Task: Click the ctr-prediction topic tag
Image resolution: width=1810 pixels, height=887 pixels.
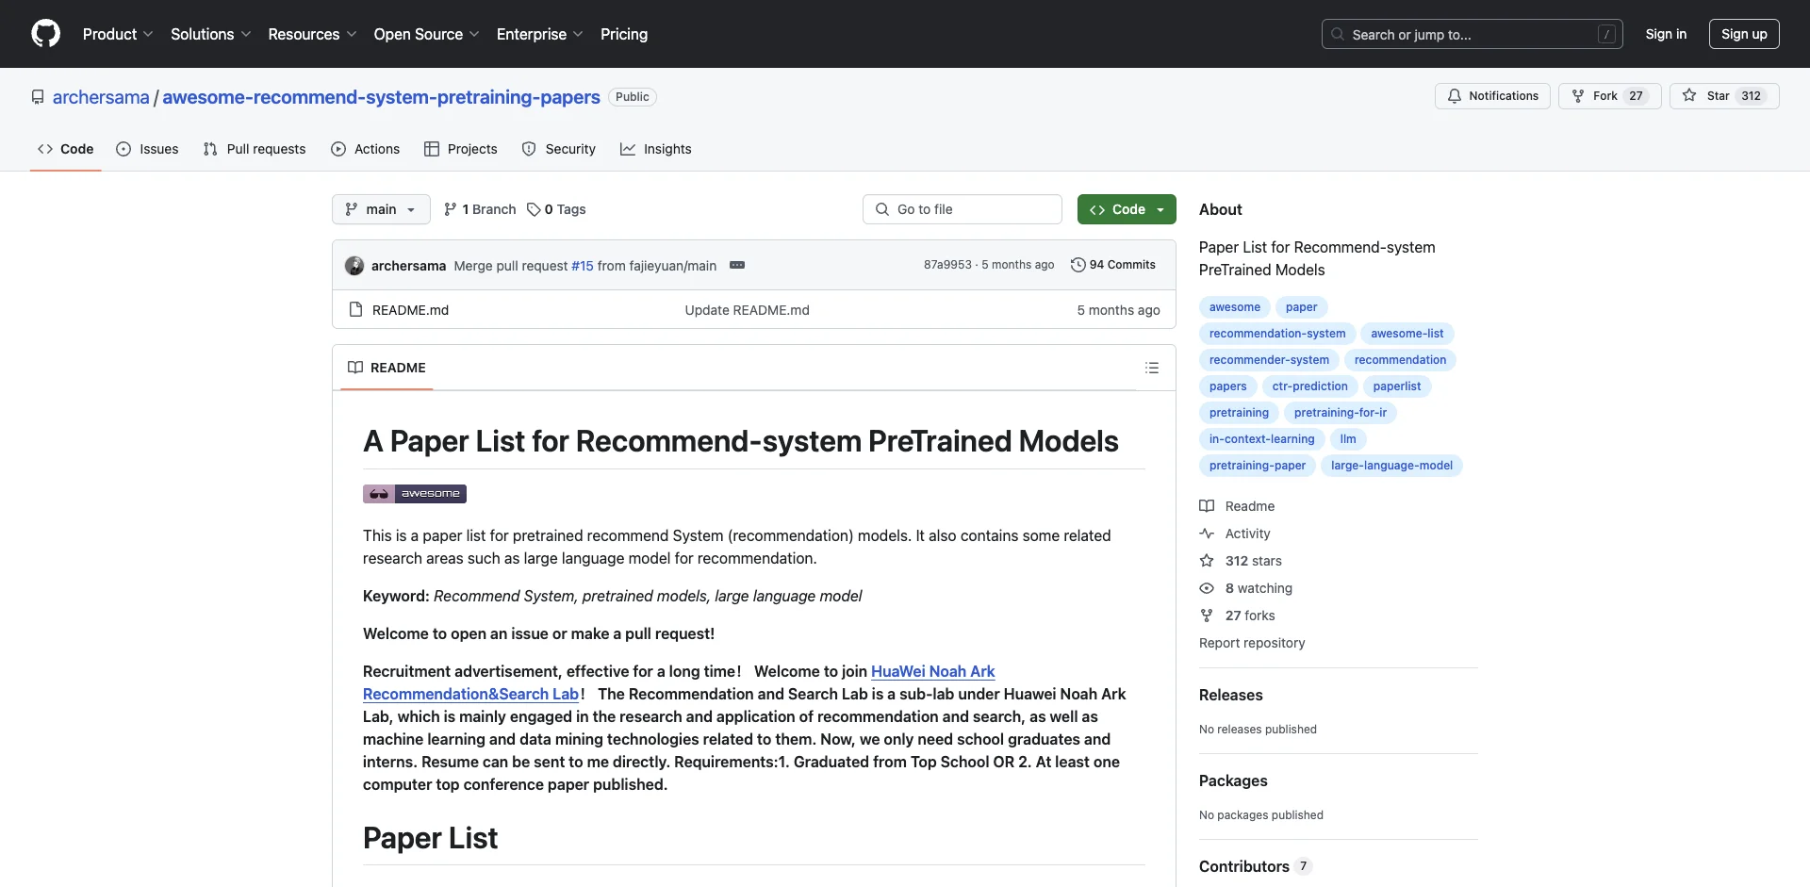Action: click(1310, 386)
